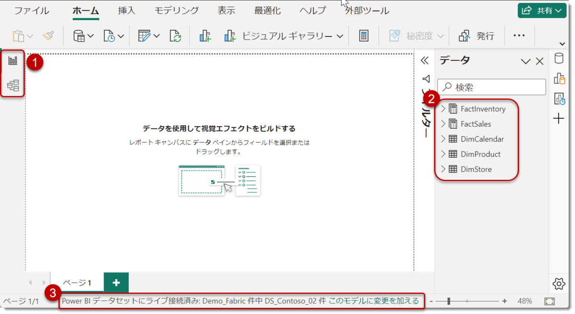575x314 pixels.
Task: Click the zoom slider in status bar
Action: coord(467,301)
